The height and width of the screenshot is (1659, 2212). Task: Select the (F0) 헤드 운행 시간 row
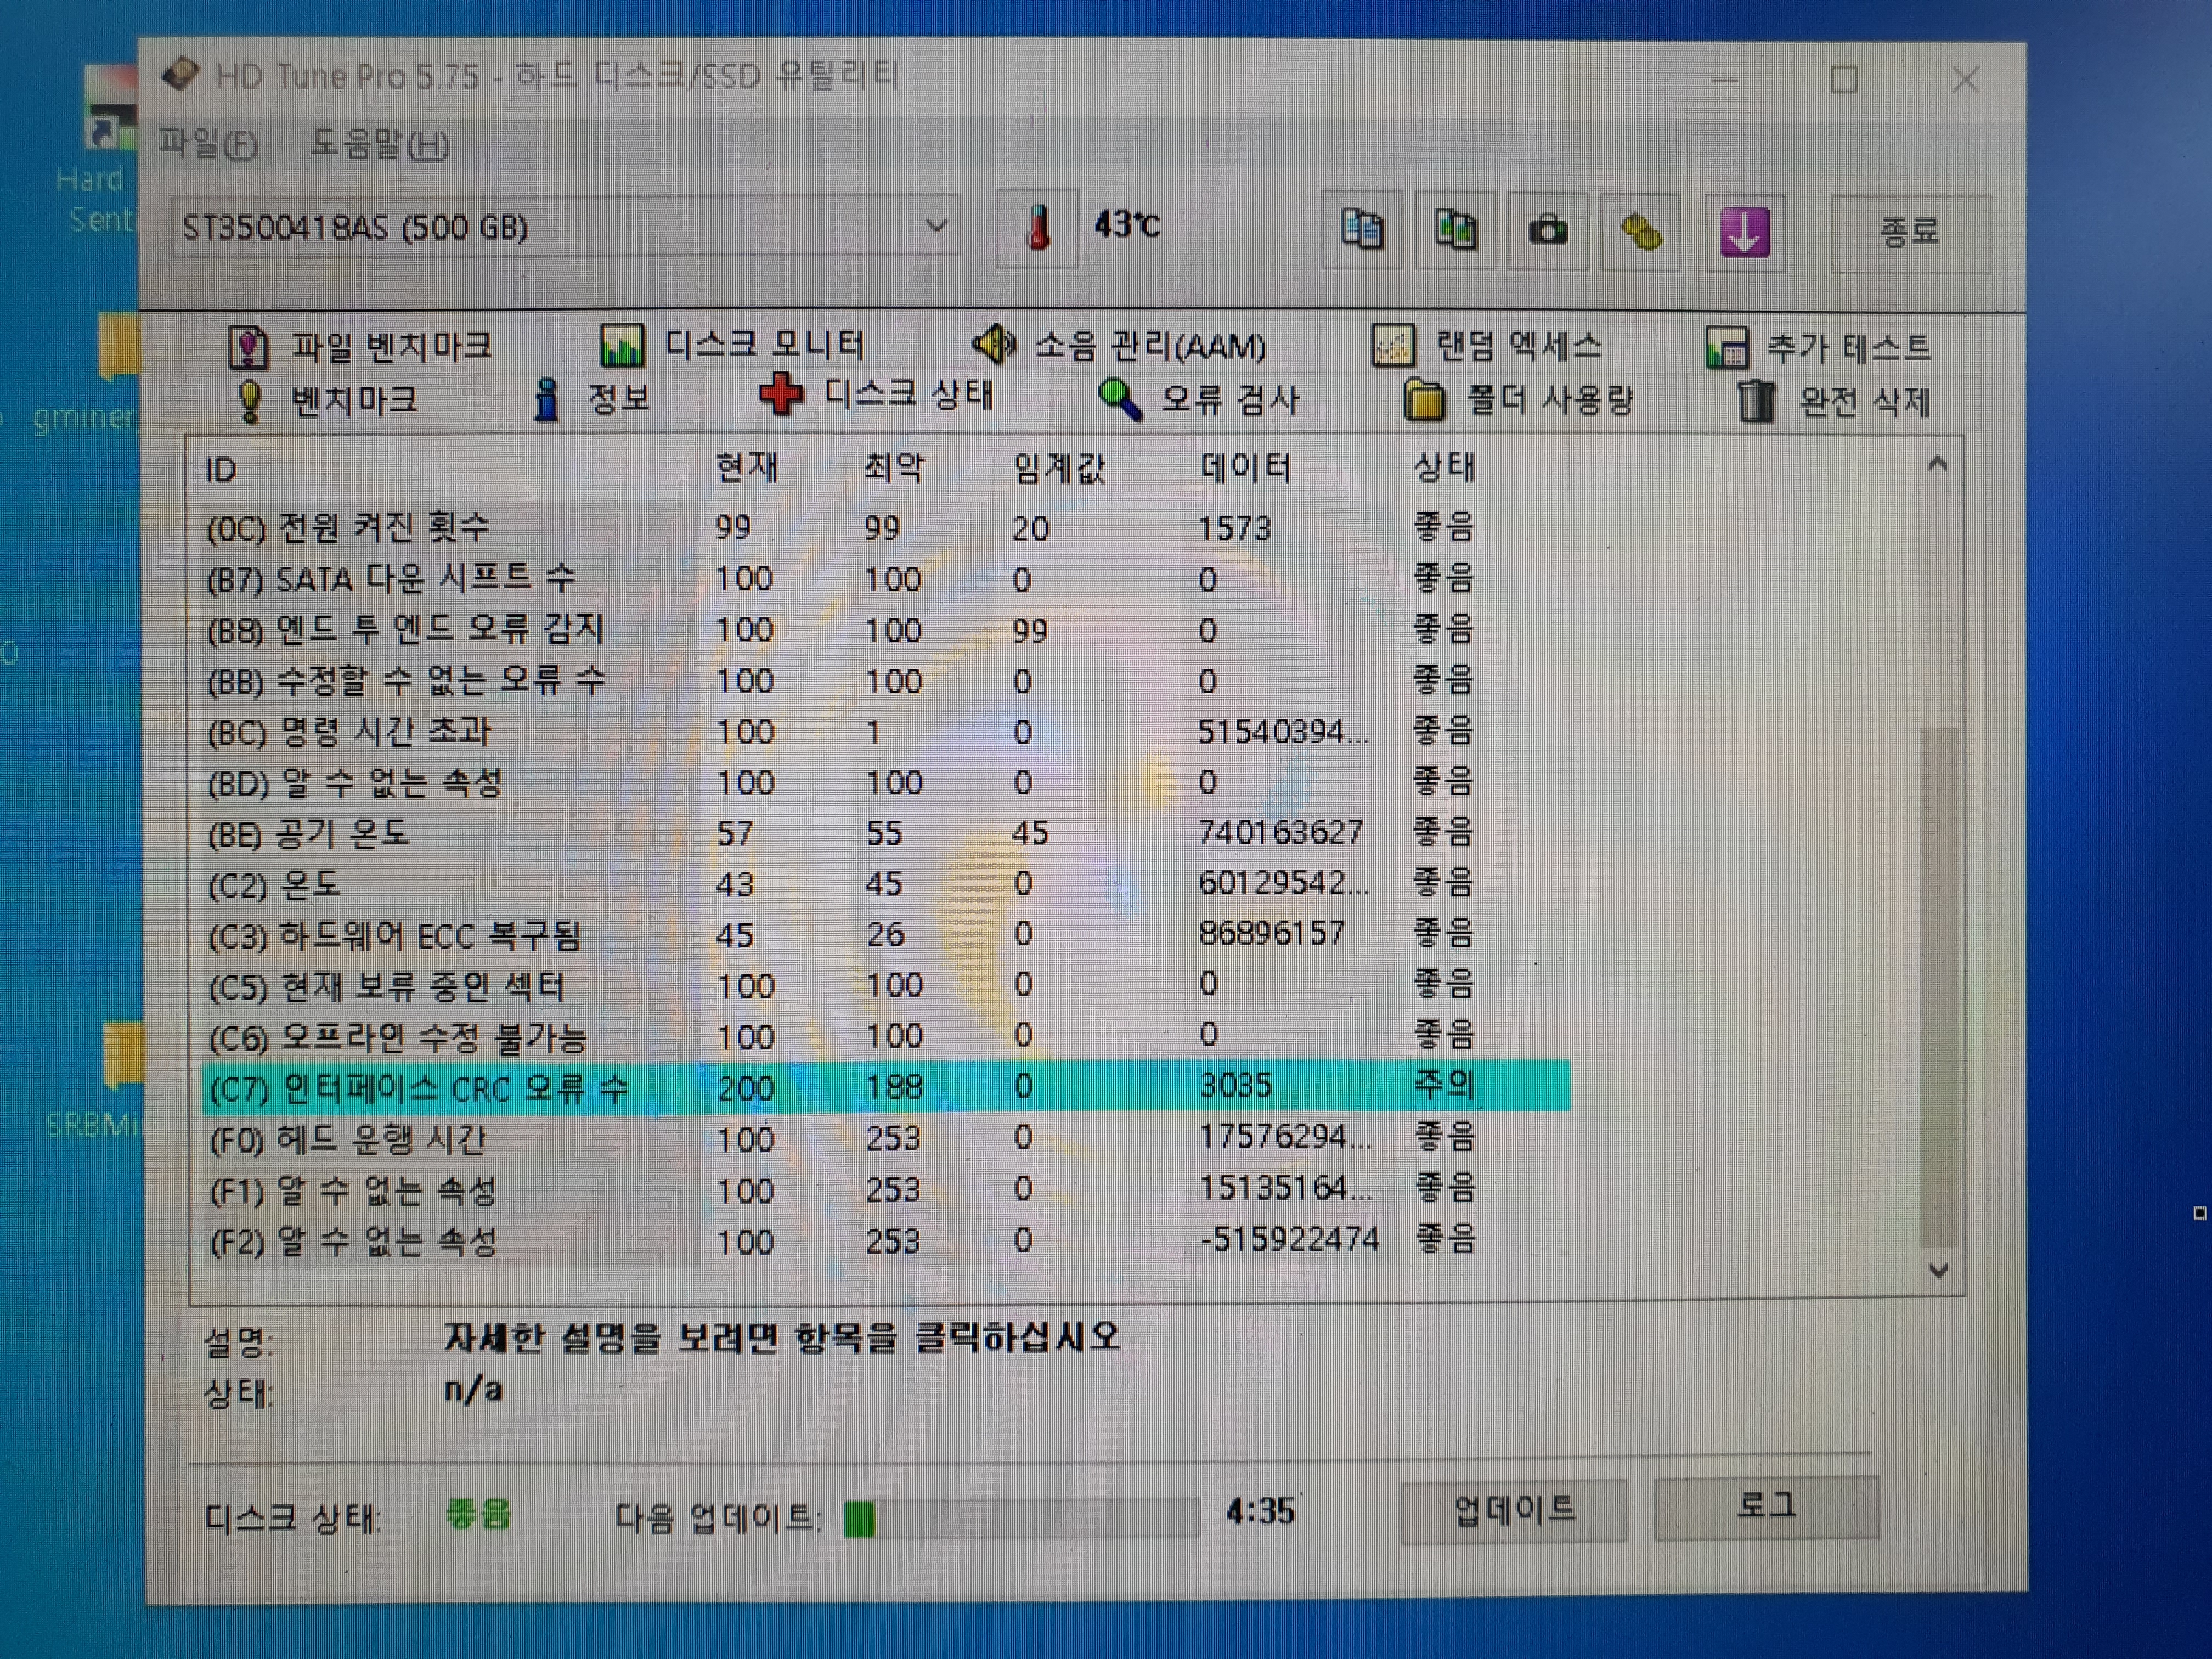click(885, 1138)
